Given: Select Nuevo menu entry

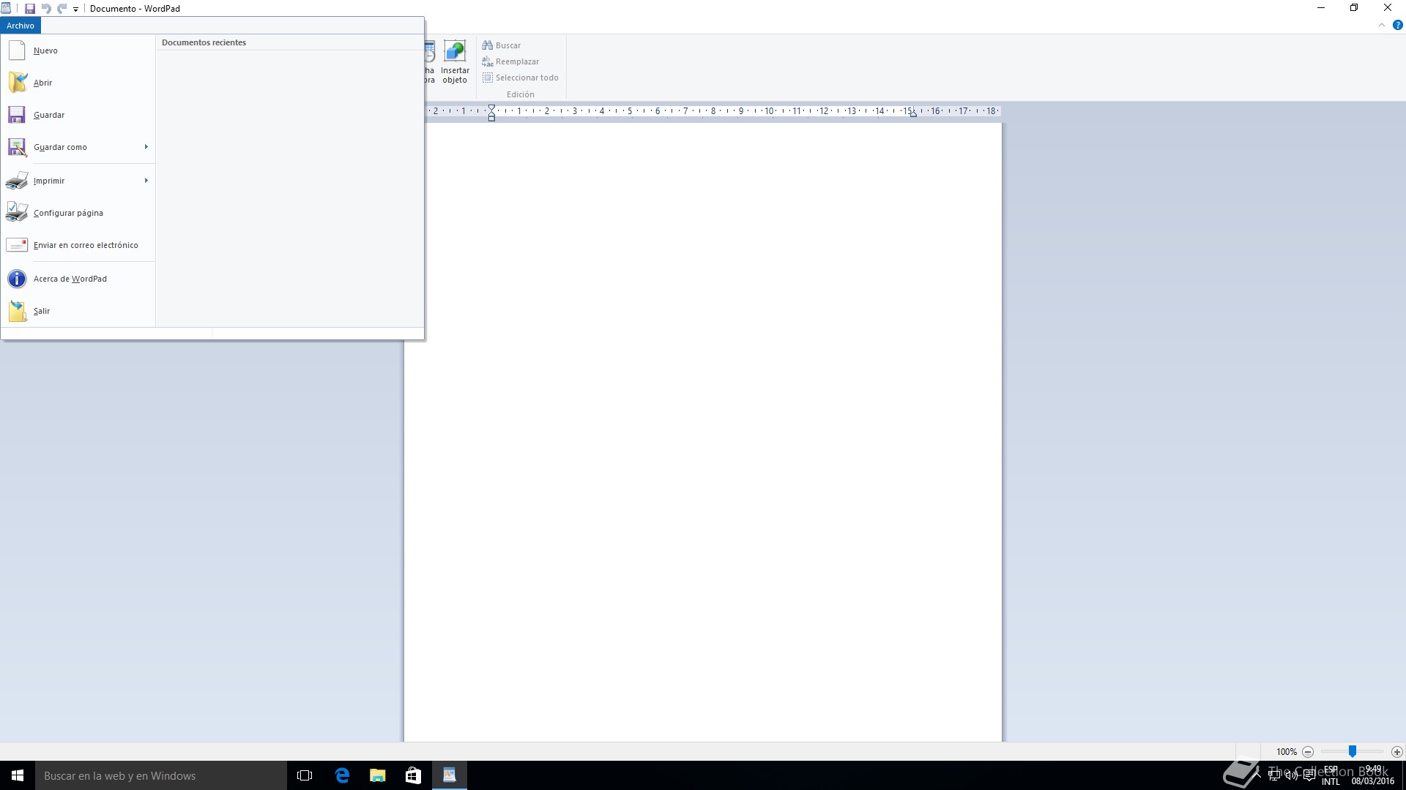Looking at the screenshot, I should [78, 50].
